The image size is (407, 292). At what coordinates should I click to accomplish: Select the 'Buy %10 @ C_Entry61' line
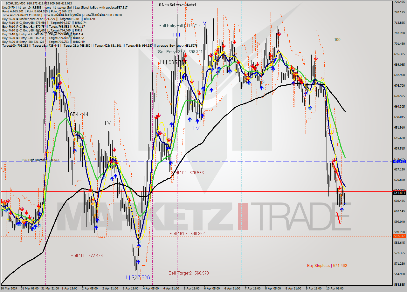(44, 26)
